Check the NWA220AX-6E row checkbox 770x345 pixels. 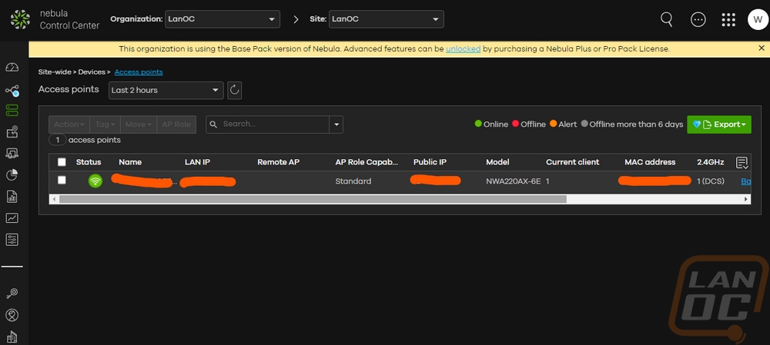(x=62, y=180)
